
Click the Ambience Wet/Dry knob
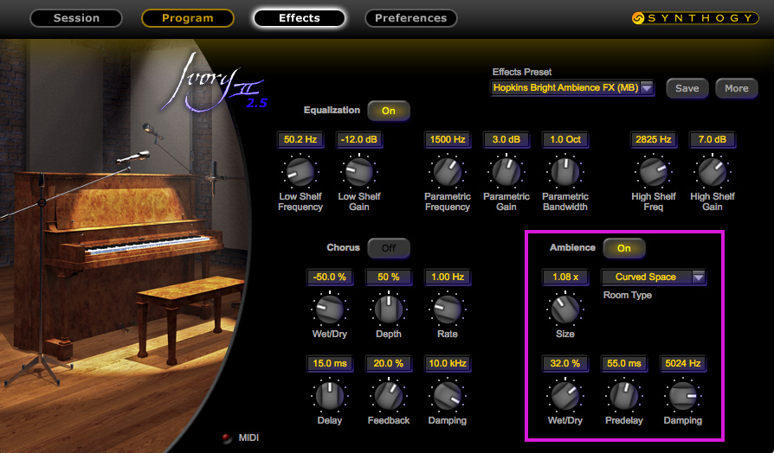pos(565,396)
